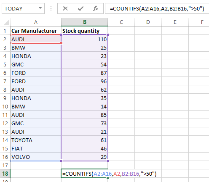Click cell A6 containing FORD

click(36, 73)
